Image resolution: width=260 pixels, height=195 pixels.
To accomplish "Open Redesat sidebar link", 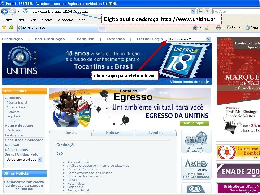I will tap(12, 145).
